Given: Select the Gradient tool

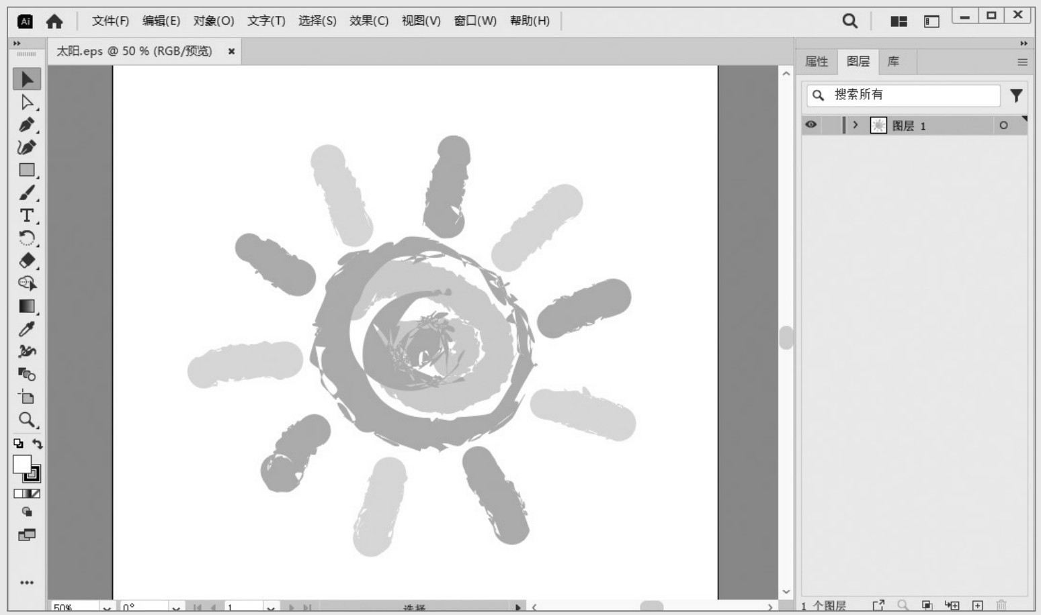Looking at the screenshot, I should 26,306.
